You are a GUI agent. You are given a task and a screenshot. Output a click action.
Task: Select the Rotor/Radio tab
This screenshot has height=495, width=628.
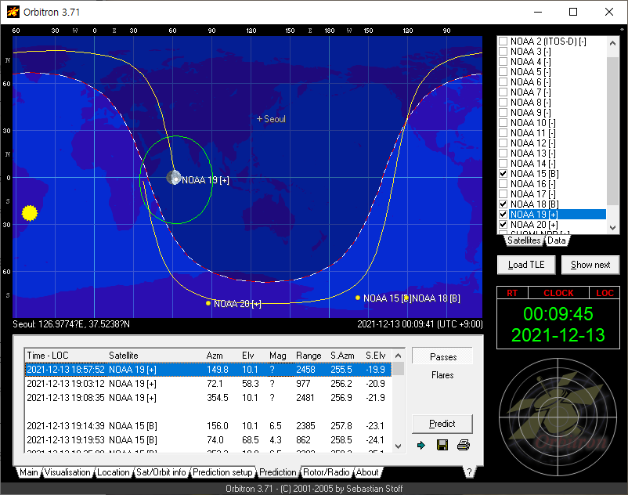point(326,472)
